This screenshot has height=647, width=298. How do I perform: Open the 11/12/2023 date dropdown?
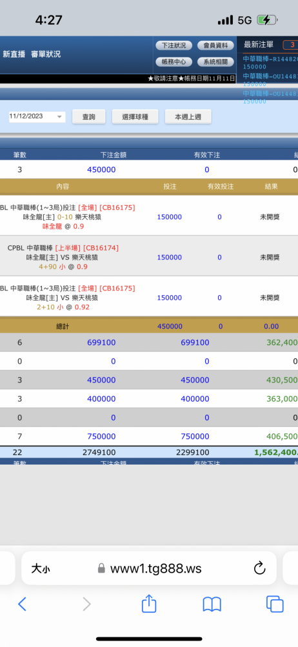tap(37, 116)
